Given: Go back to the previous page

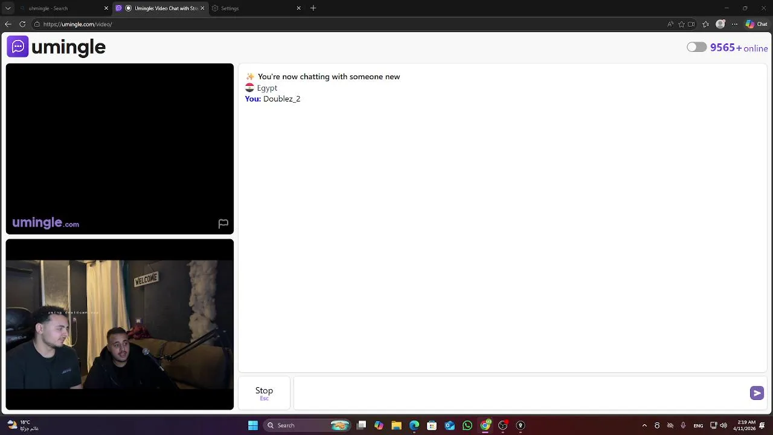Looking at the screenshot, I should click(x=8, y=24).
